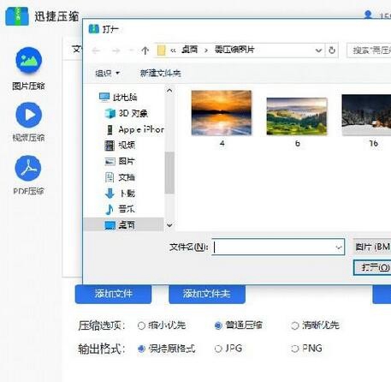Click the user account avatar icon
This screenshot has height=382, width=391.
tap(368, 15)
